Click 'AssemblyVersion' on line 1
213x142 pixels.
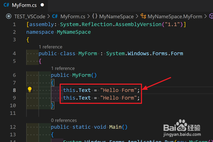[138, 24]
